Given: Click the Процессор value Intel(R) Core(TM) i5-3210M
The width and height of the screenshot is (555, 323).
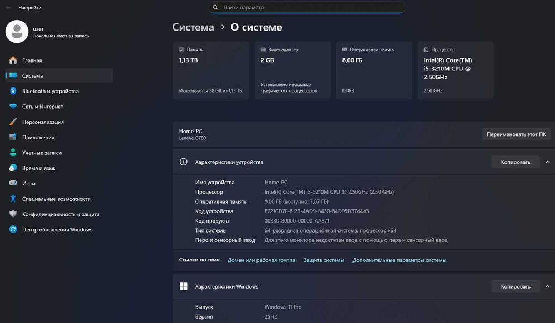Looking at the screenshot, I should [329, 192].
